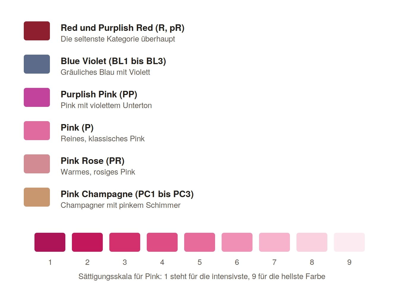Click the Sättigungsskala für Pink caption

click(202, 276)
